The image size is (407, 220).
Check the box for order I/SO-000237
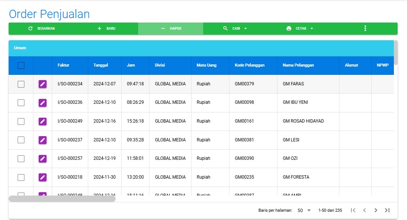click(21, 140)
